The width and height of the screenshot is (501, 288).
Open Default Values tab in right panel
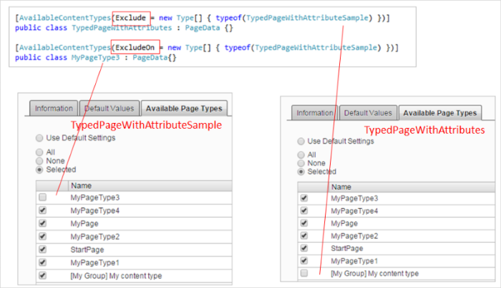(x=366, y=113)
